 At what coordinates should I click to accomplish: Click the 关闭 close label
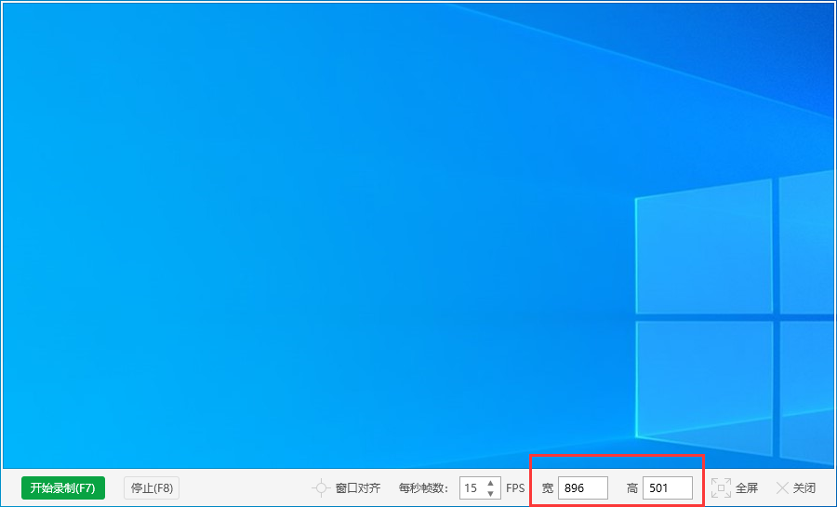[x=804, y=487]
